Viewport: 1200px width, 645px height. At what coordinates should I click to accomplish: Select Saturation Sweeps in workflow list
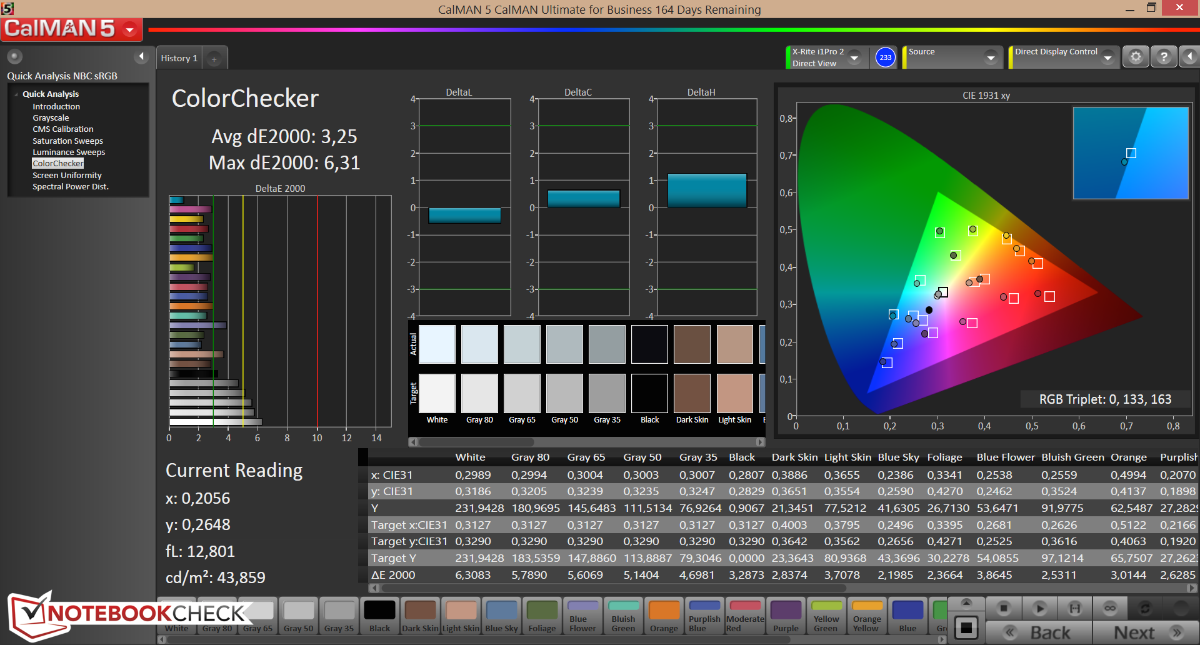[x=67, y=141]
